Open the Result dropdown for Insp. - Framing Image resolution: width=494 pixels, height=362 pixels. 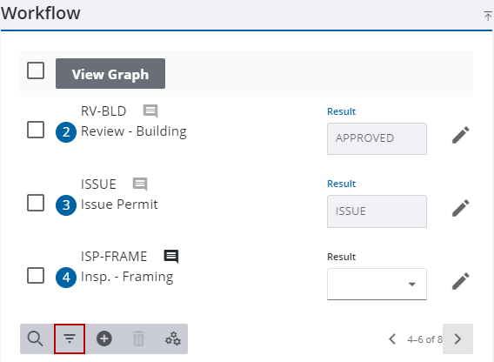click(377, 284)
